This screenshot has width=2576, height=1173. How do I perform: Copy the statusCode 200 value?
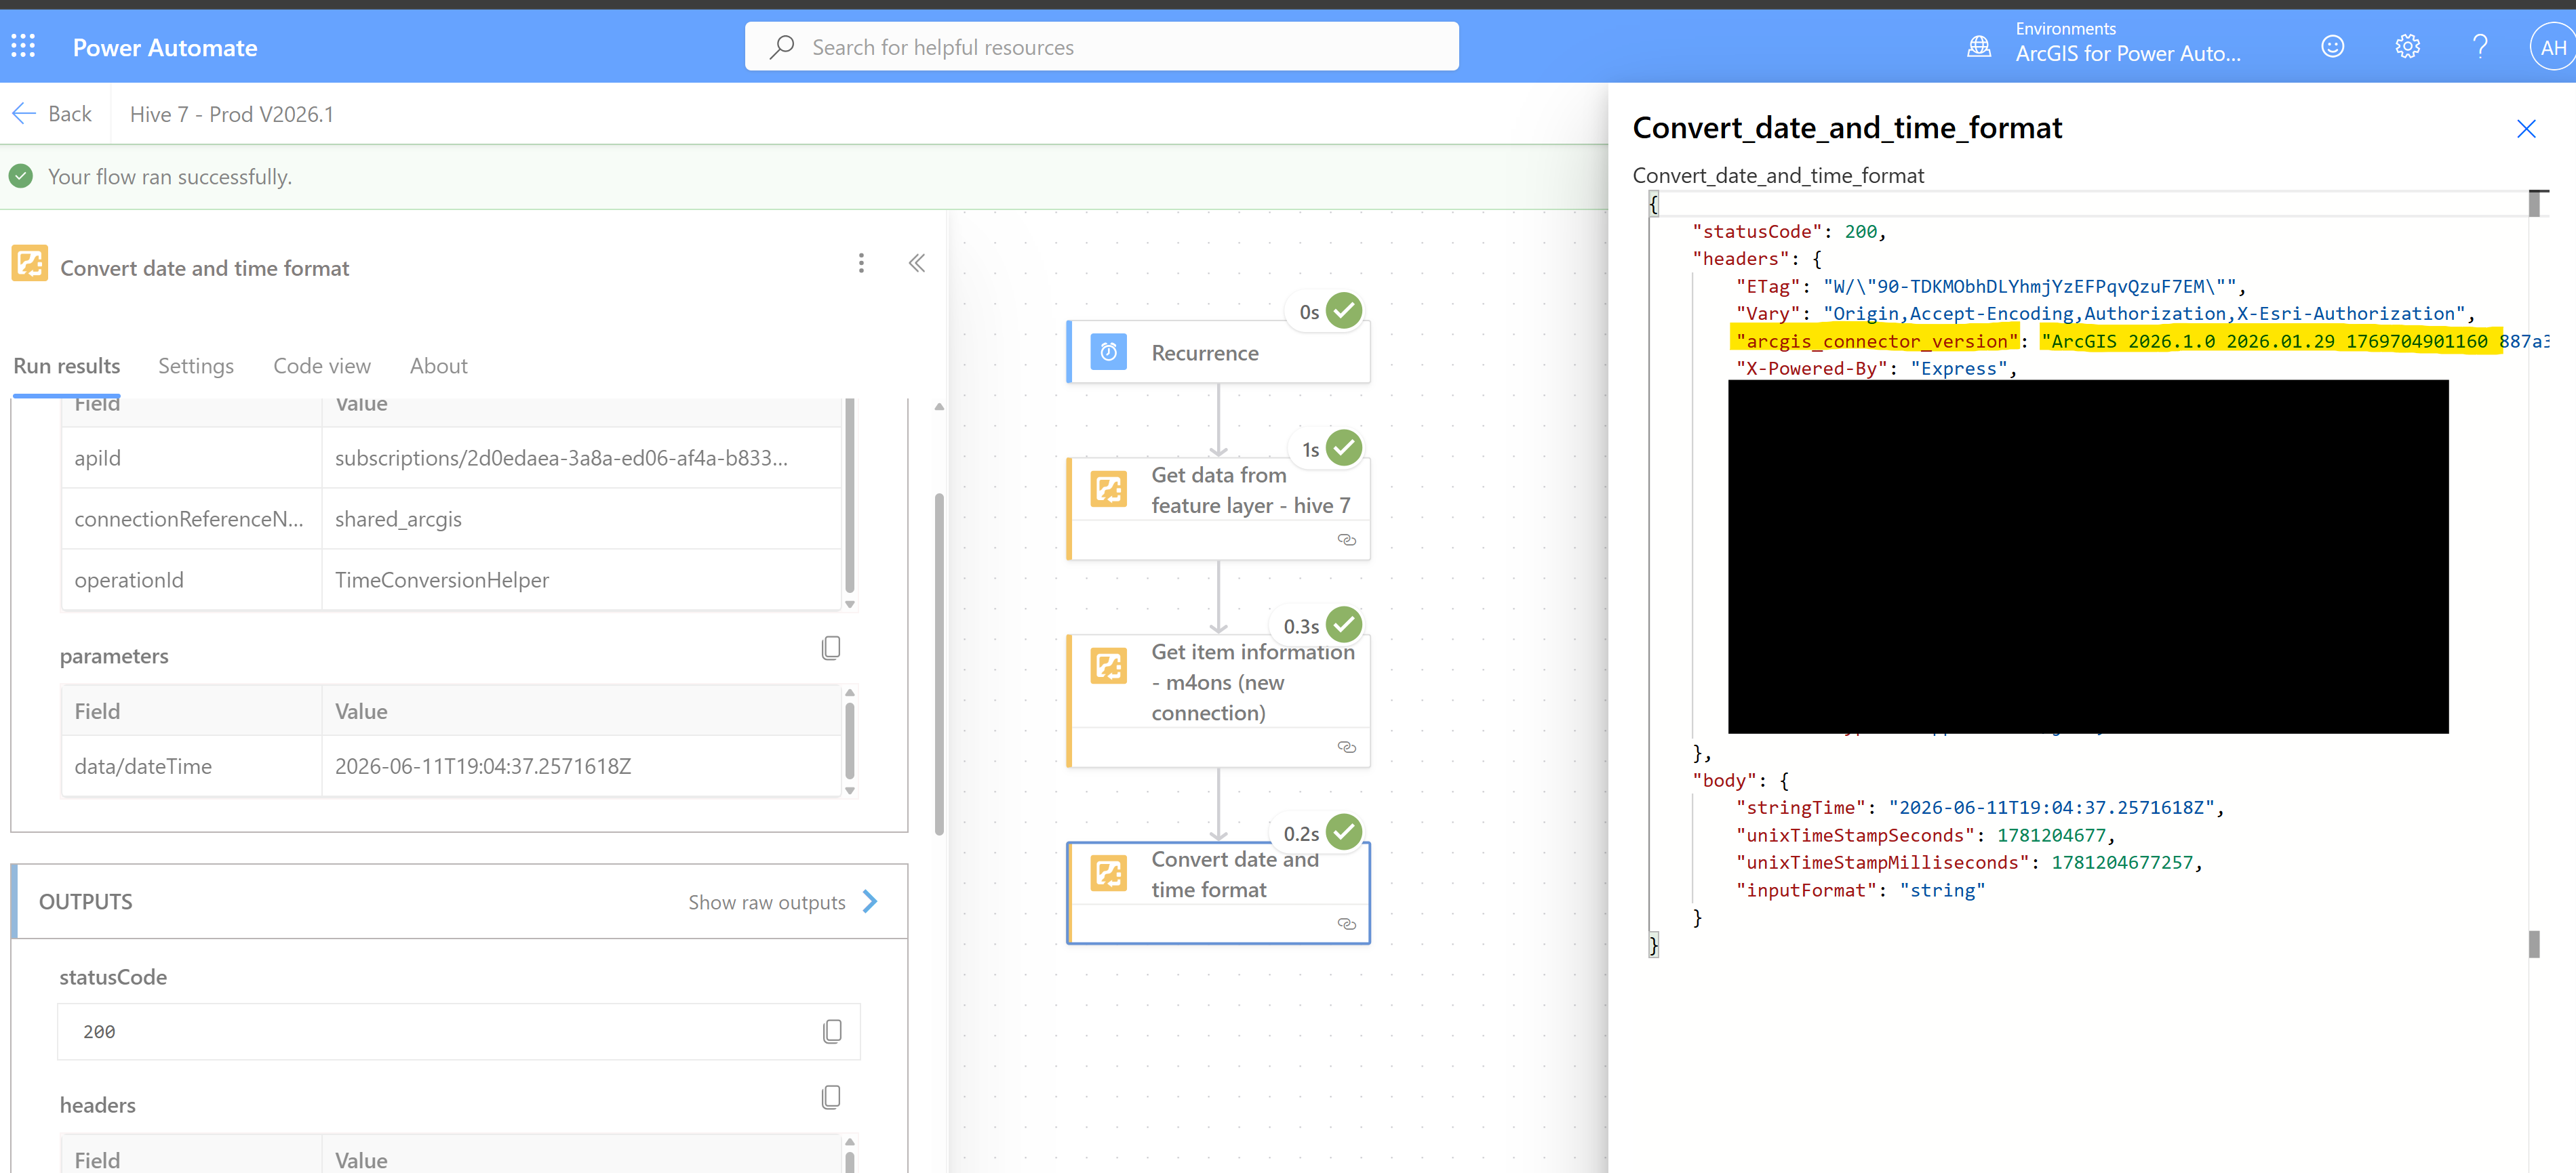coord(832,1031)
